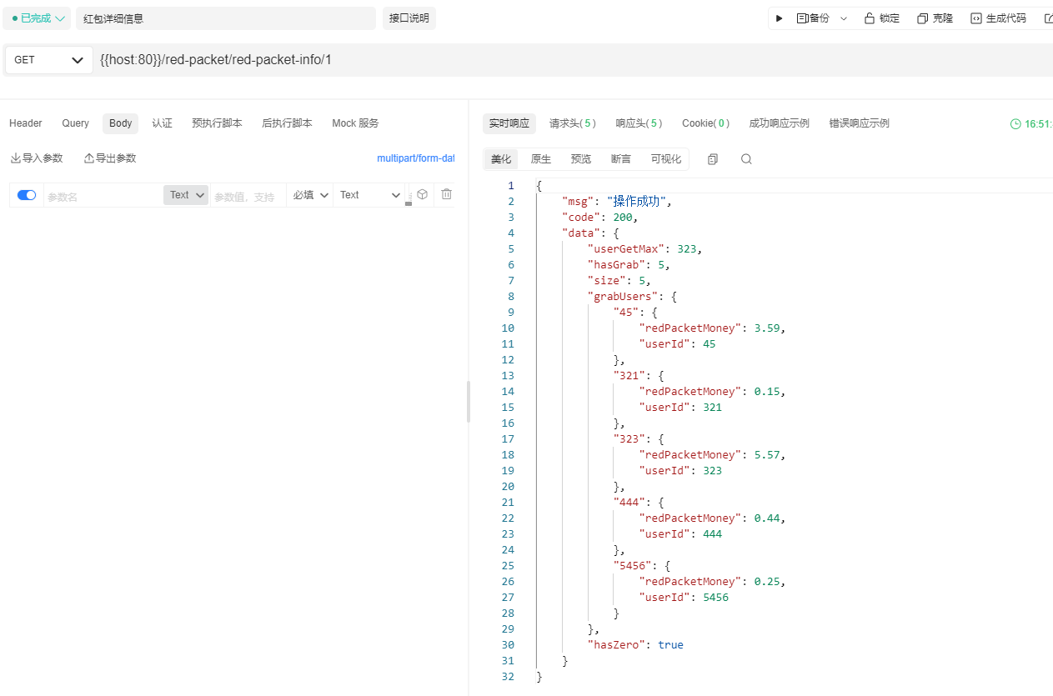Image resolution: width=1053 pixels, height=696 pixels.
Task: Open the 请求头(5) tab
Action: click(x=573, y=123)
